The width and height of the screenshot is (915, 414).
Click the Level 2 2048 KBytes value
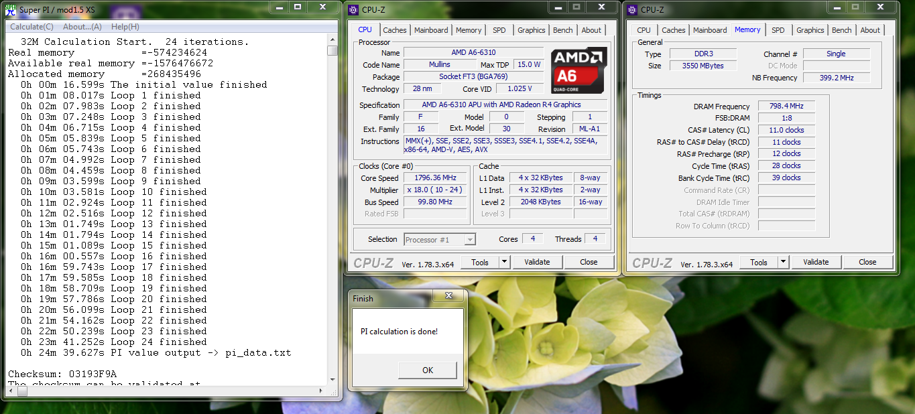click(x=540, y=202)
